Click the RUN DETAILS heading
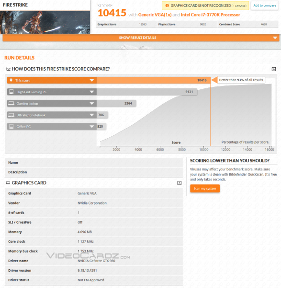Viewport: 281px width, 288px height. point(20,58)
